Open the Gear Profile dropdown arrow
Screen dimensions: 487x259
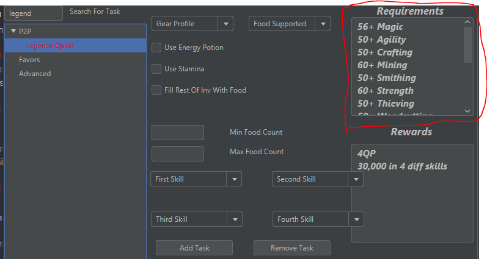pos(226,24)
